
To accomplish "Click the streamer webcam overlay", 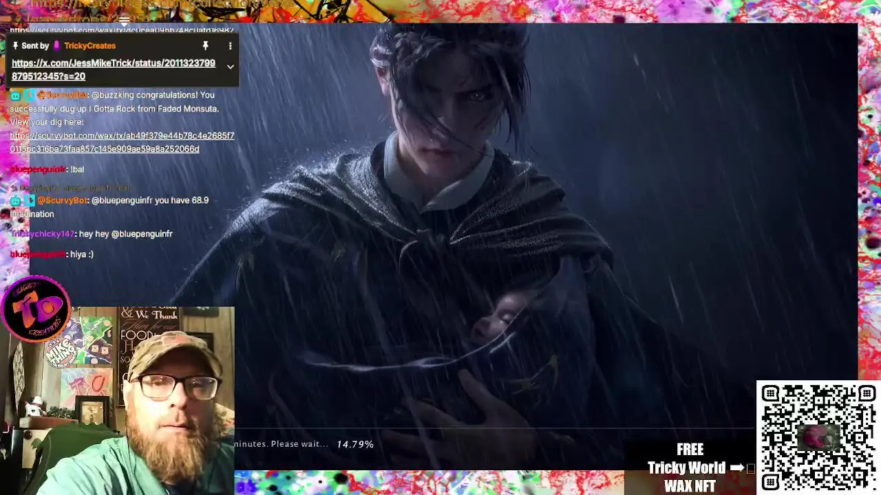I will point(117,401).
